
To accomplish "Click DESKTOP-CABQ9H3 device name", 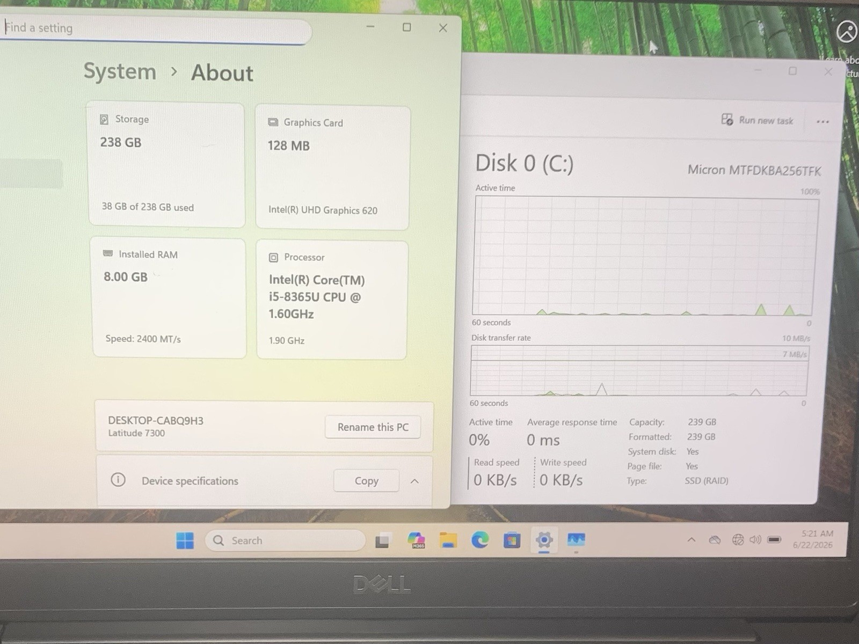I will coord(156,420).
